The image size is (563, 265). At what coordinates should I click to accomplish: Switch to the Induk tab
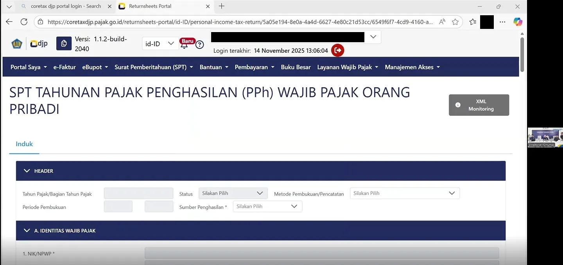coord(24,144)
